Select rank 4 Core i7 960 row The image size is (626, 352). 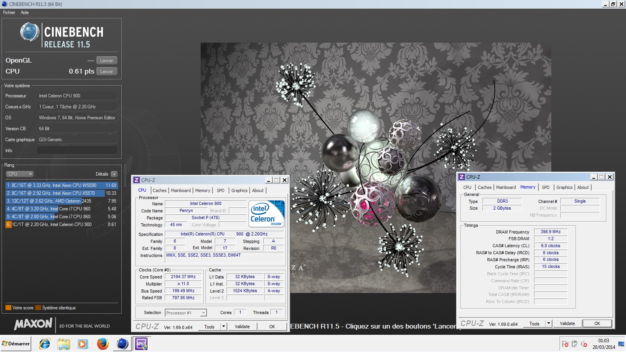click(61, 209)
